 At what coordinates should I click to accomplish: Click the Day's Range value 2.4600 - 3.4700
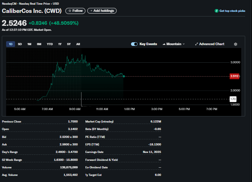coord(67,152)
